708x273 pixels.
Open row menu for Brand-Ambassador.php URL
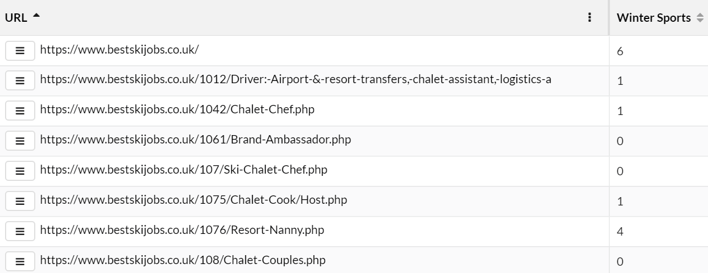20,141
